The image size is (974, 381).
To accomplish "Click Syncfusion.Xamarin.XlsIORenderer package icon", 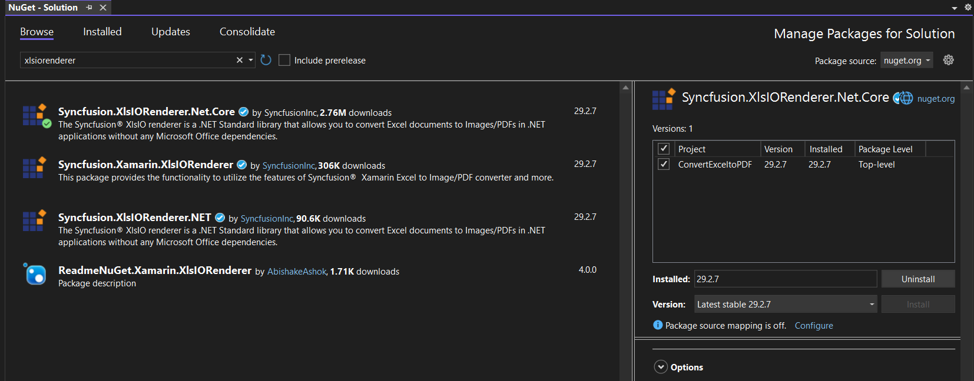I will click(x=34, y=168).
